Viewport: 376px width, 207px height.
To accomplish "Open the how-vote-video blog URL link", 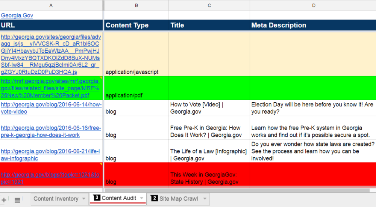I will 51,108.
